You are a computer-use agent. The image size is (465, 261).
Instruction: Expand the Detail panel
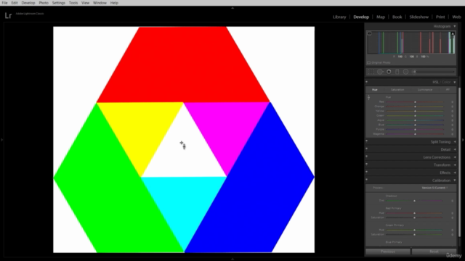pyautogui.click(x=455, y=149)
